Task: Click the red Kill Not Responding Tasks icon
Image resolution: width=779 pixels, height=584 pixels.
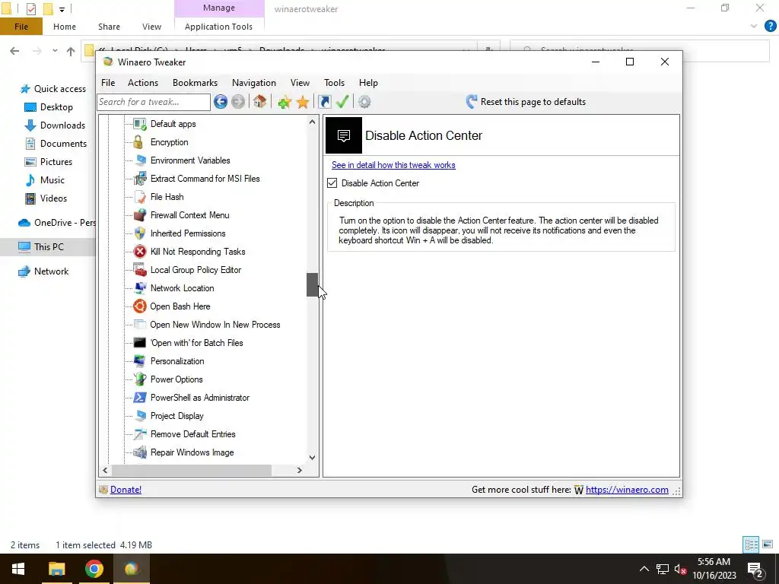Action: 140,252
